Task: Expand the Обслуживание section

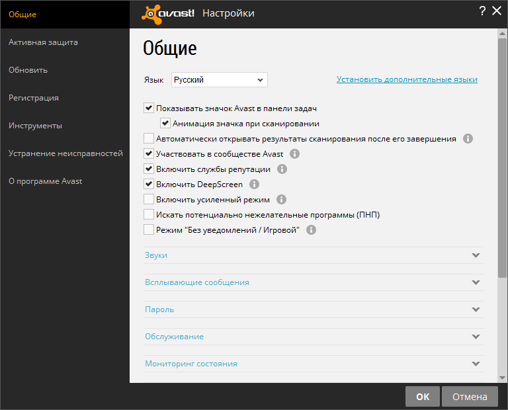Action: coord(314,337)
